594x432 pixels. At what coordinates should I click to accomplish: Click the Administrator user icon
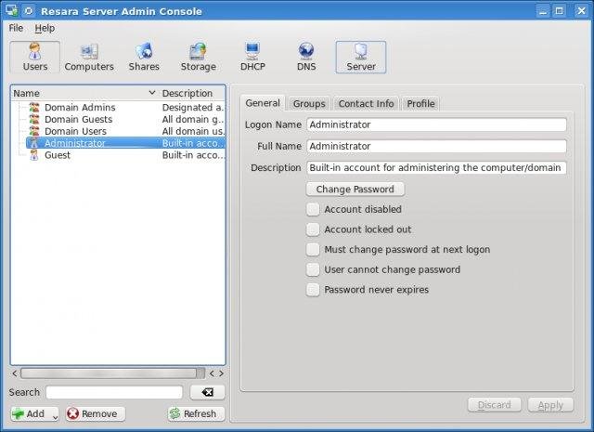tap(34, 143)
